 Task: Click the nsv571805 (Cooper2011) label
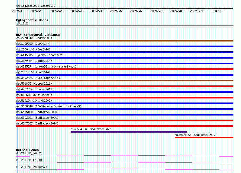click(x=34, y=84)
